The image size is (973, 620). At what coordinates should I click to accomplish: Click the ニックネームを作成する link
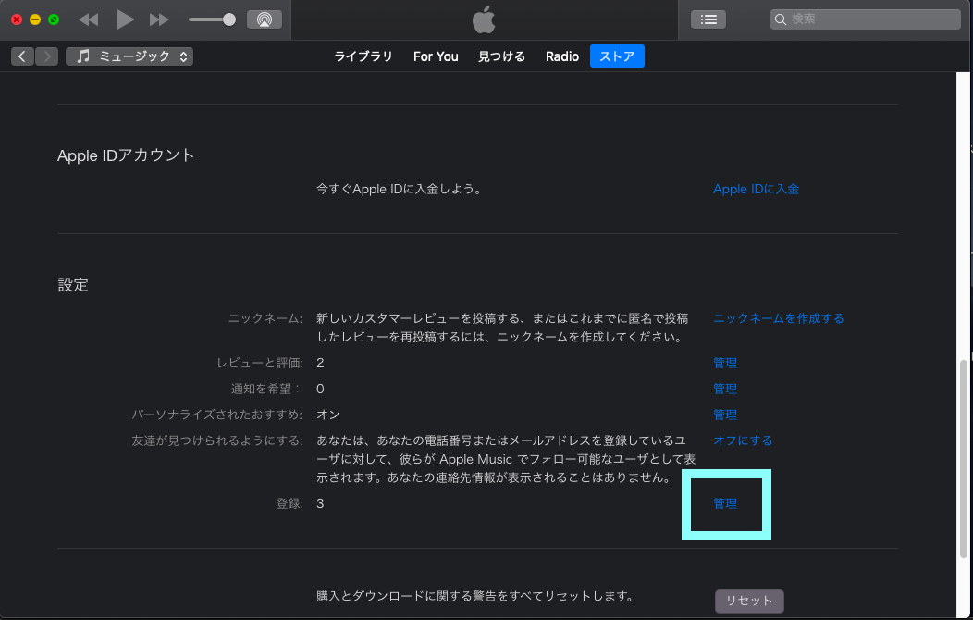(778, 318)
